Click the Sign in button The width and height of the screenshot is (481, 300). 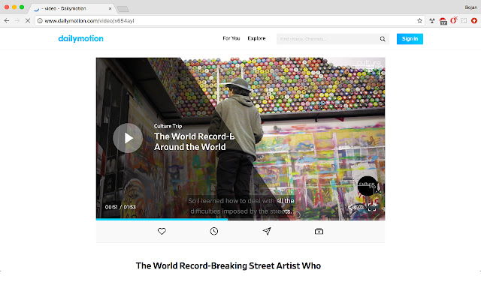point(410,39)
